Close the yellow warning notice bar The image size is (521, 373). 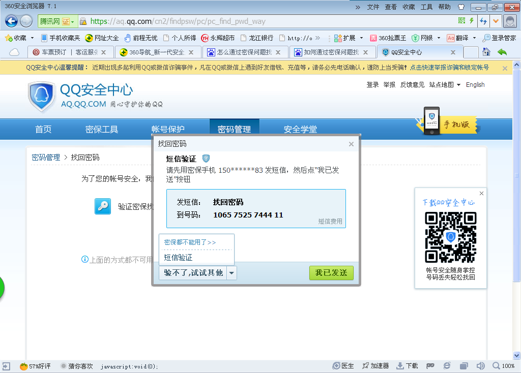pyautogui.click(x=505, y=68)
